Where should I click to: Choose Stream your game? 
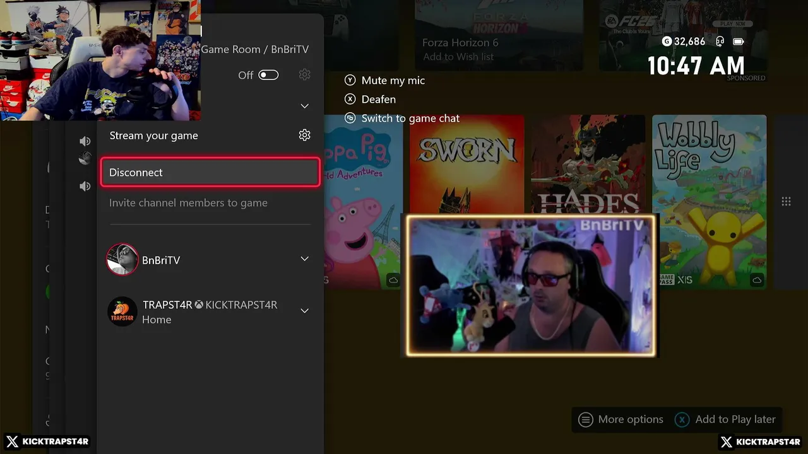tap(153, 136)
